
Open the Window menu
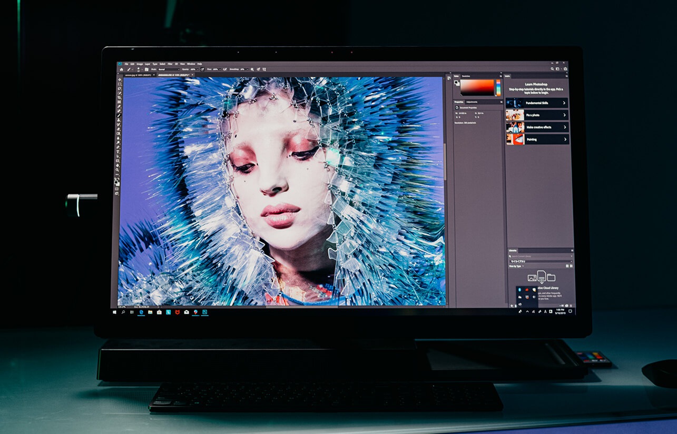point(191,64)
